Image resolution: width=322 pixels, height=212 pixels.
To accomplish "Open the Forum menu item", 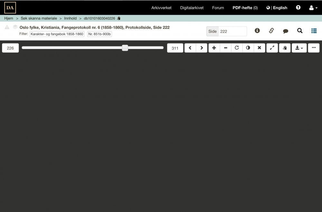I will point(218,8).
